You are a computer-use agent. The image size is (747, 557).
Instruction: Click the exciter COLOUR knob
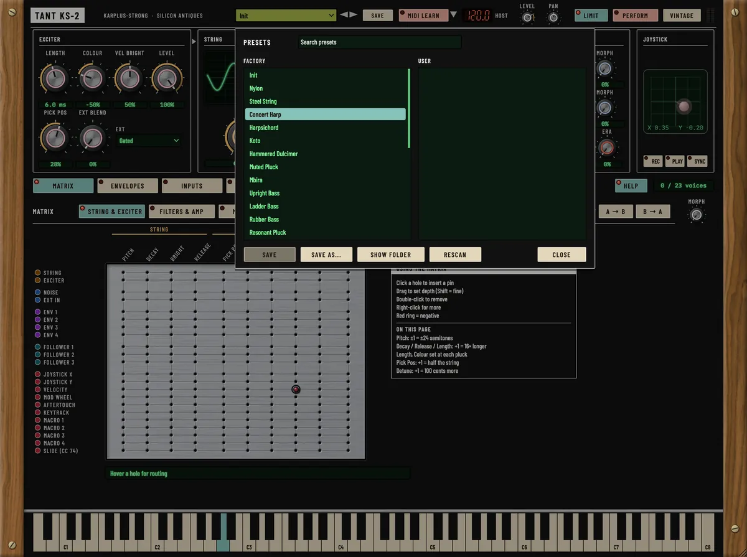tap(92, 78)
